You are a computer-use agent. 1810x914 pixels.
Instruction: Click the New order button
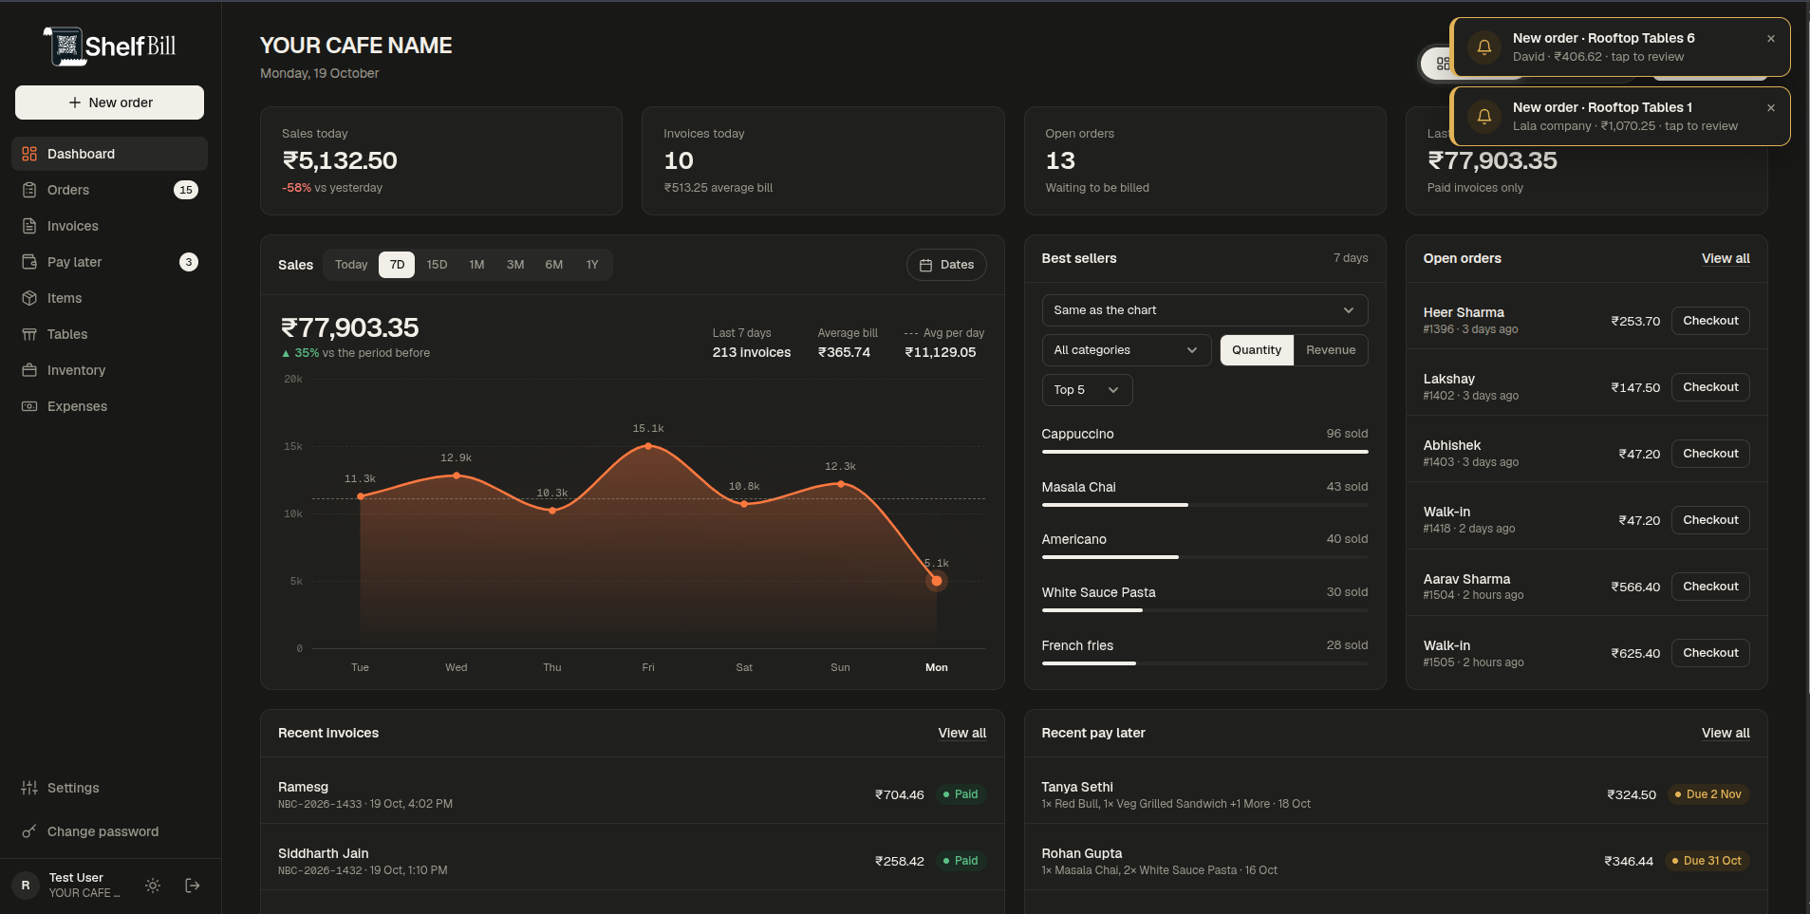click(109, 103)
